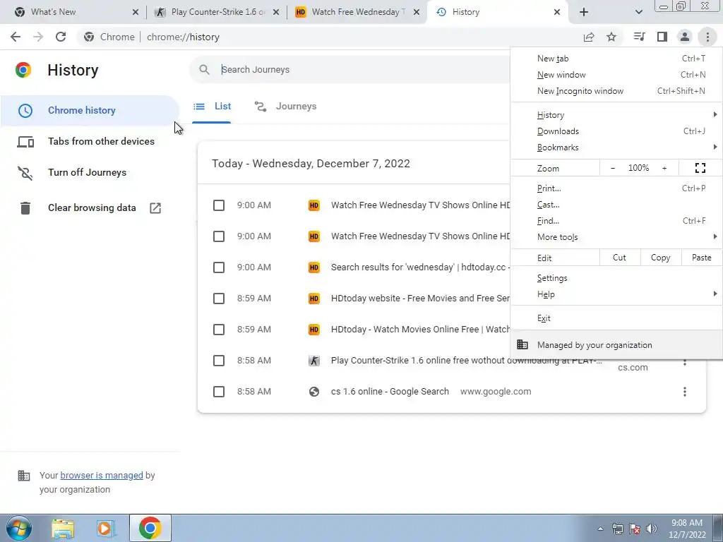Check the Search results for 'wednesday' entry
Screen dimensions: 723x542
[x=219, y=267]
